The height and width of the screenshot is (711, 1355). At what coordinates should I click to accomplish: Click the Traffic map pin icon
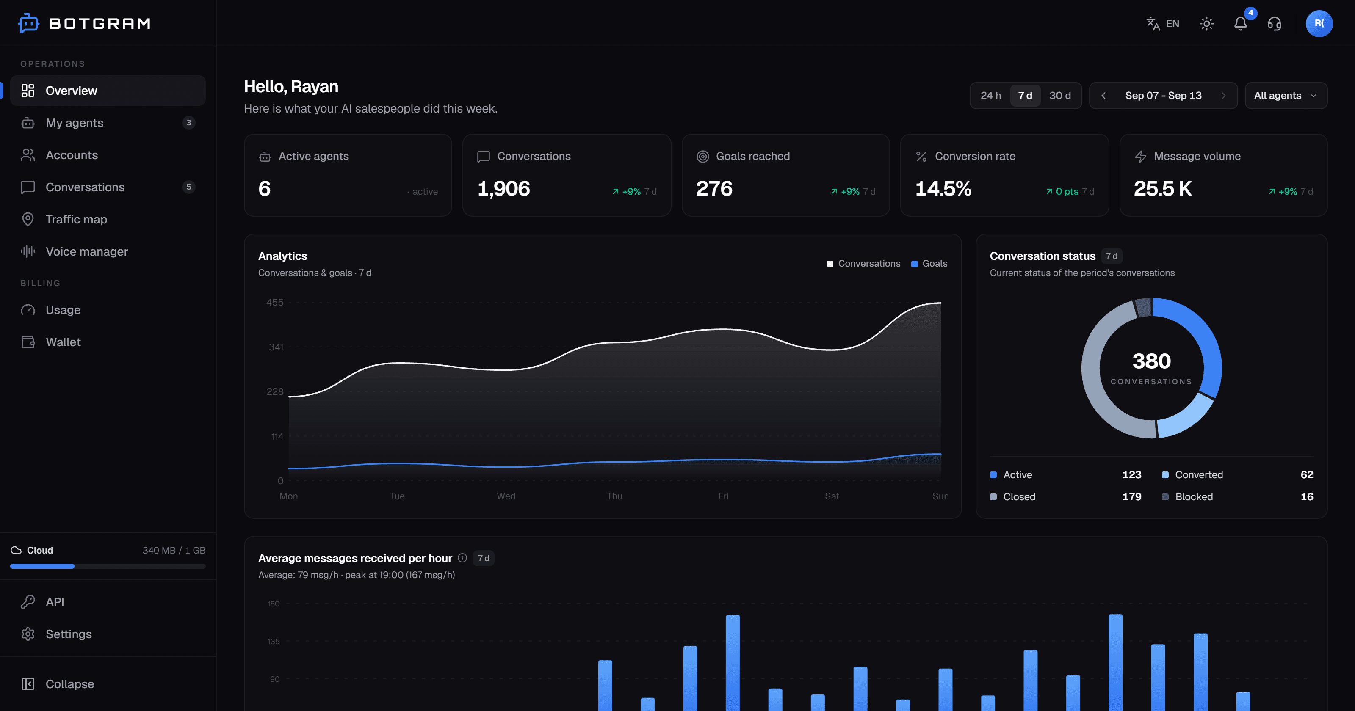pyautogui.click(x=28, y=219)
